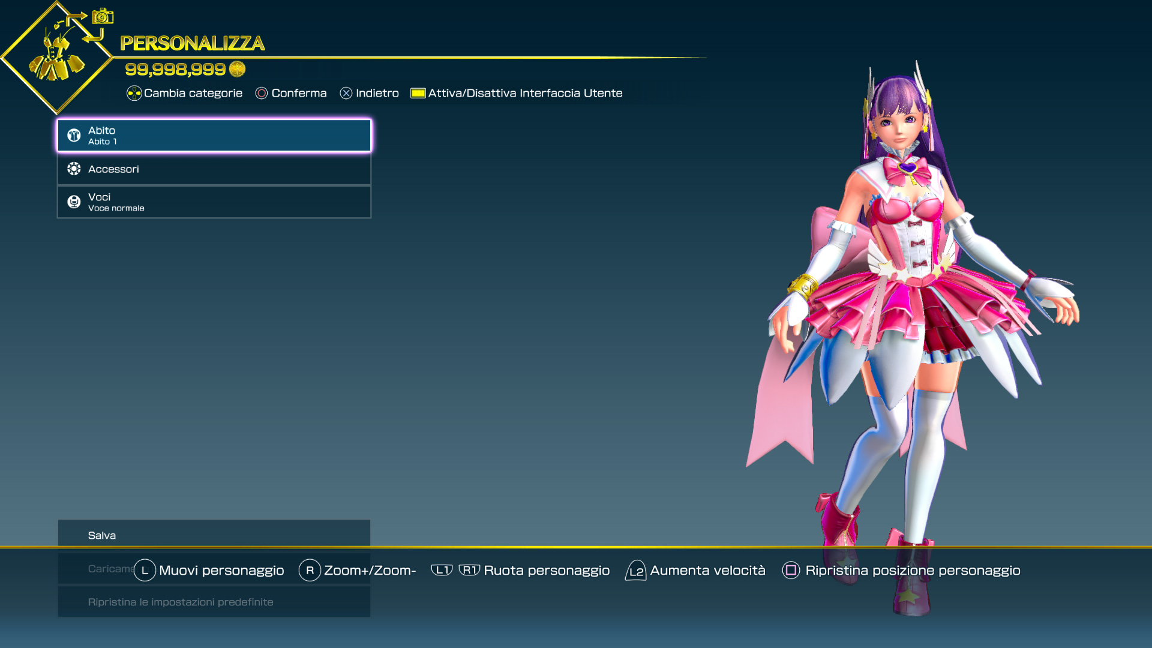1152x648 pixels.
Task: Click the Muovi personaggio label
Action: 221,571
